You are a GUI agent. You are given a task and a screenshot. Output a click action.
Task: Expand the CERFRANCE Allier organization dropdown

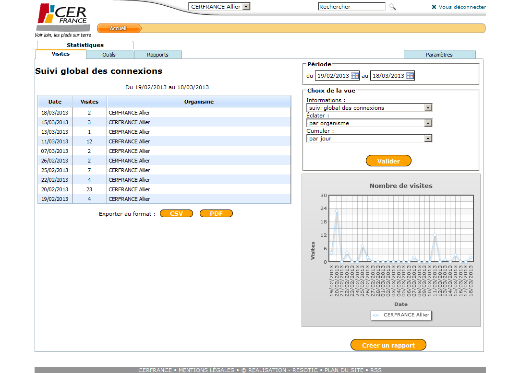[246, 7]
